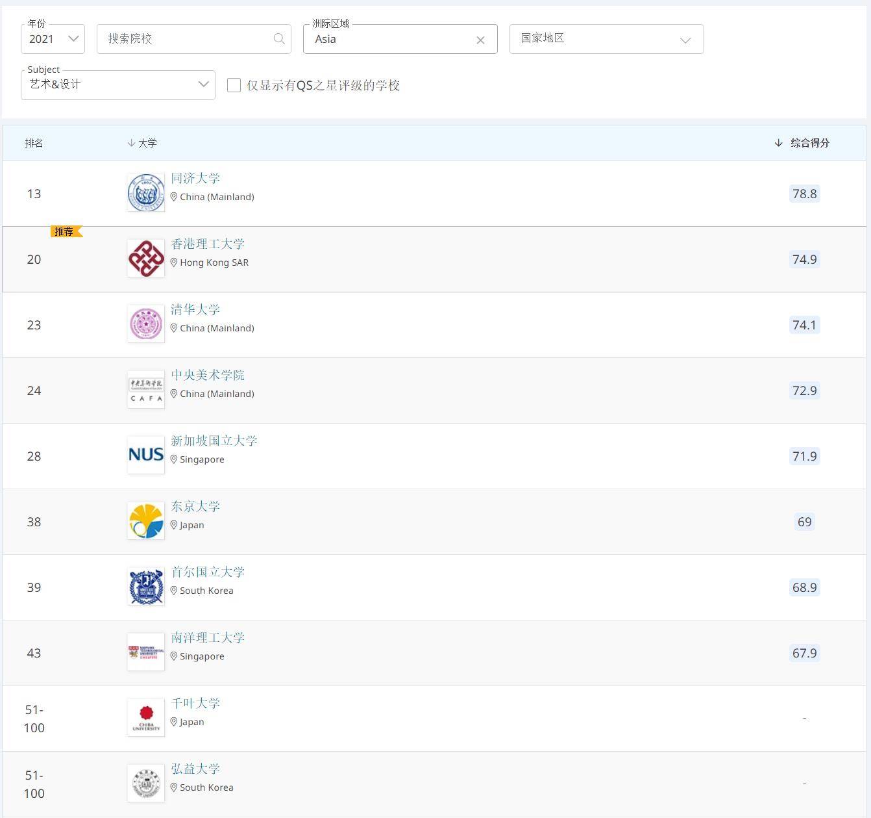The height and width of the screenshot is (818, 871).
Task: Click the 72.9 score for 中央美术学院
Action: point(804,390)
